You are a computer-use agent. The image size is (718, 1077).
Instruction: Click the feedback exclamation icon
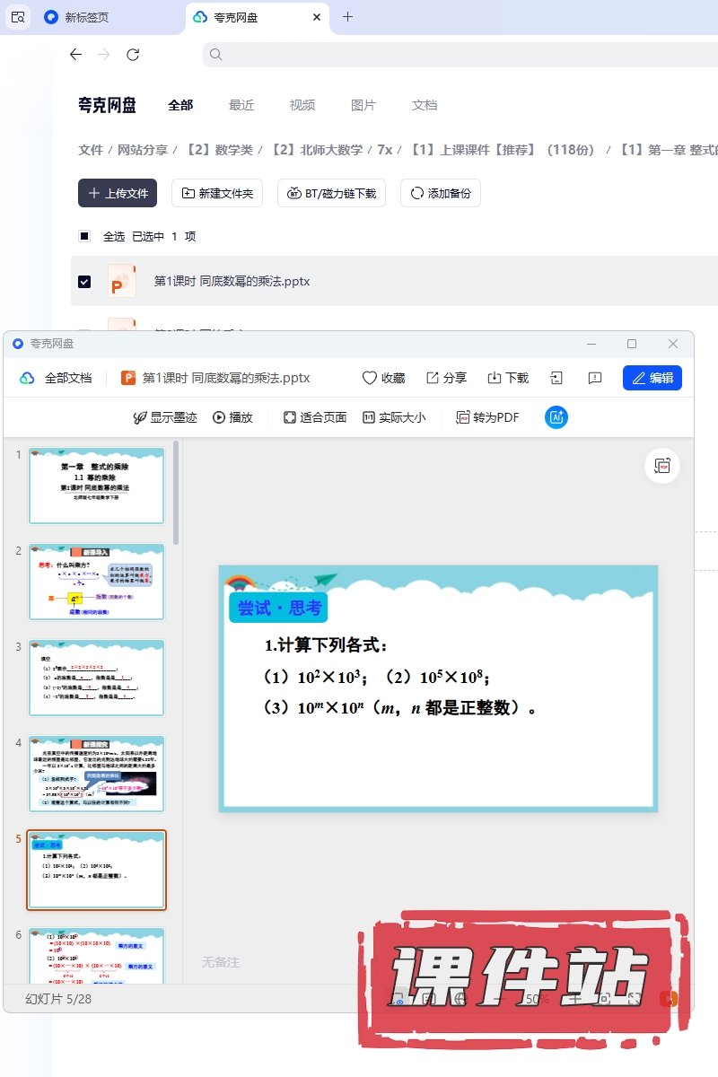coord(594,378)
